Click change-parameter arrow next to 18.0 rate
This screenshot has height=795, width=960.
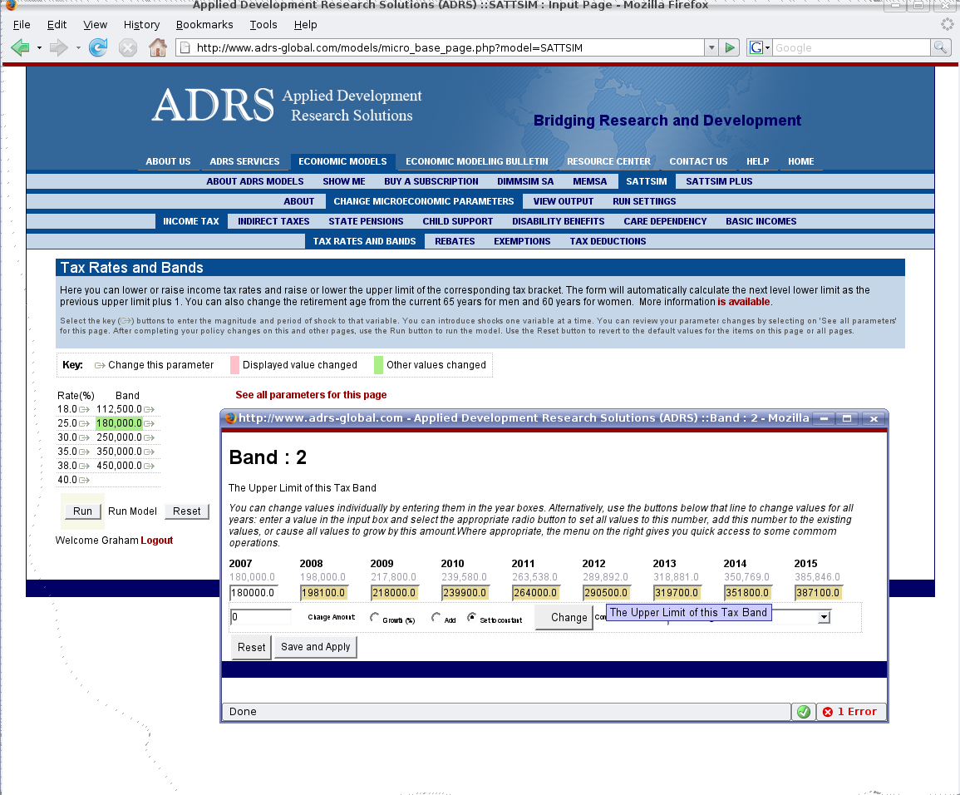[x=84, y=409]
